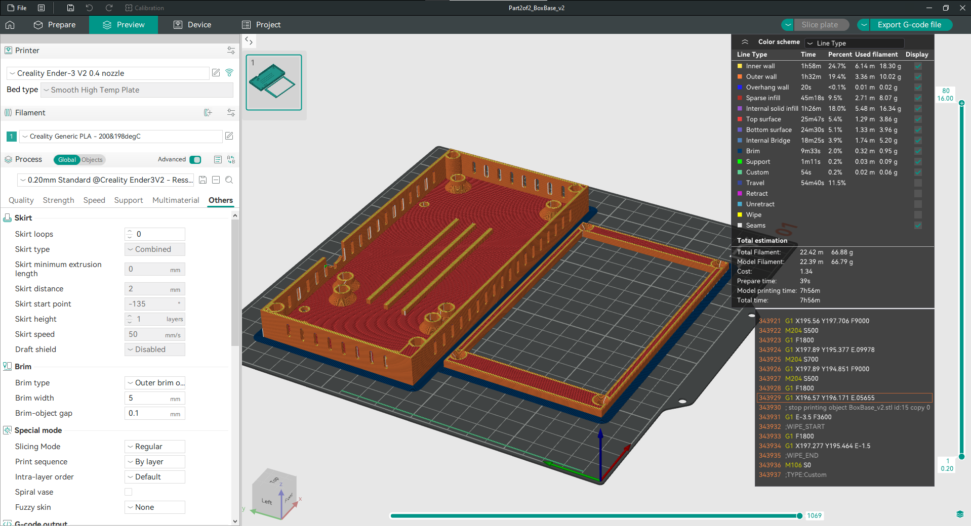
Task: Click the undo arrow icon
Action: point(89,8)
